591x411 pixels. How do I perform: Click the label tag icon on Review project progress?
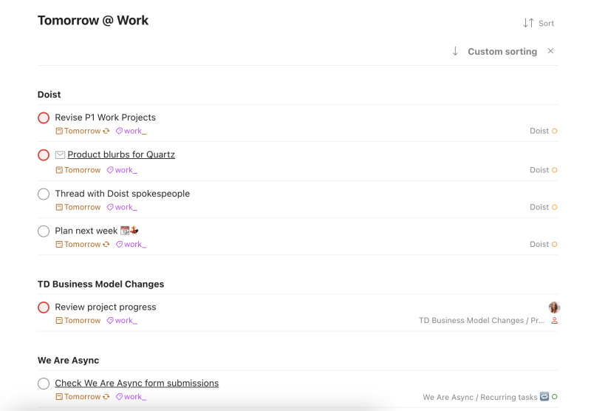point(109,321)
